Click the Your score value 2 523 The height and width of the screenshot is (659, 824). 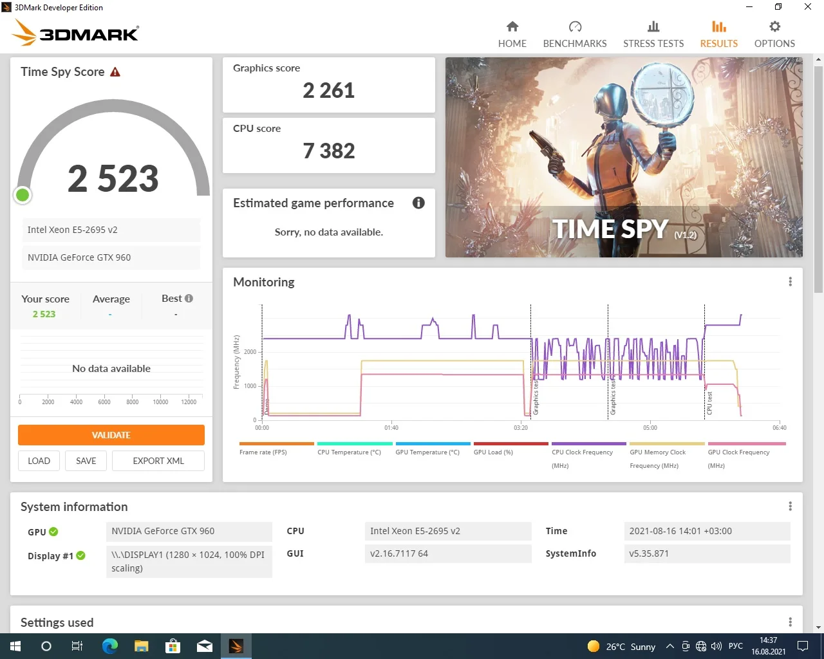pos(44,314)
